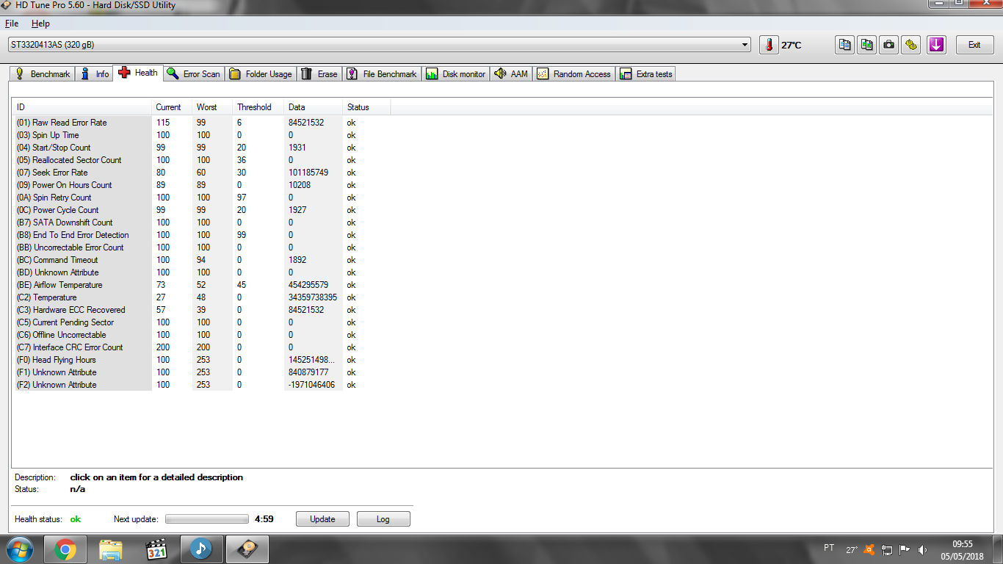Select the Head Flying Hours row
1003x564 pixels.
[202, 360]
